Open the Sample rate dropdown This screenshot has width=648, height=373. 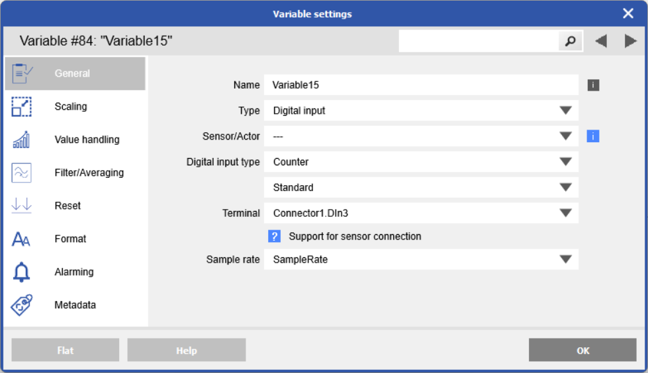click(565, 259)
